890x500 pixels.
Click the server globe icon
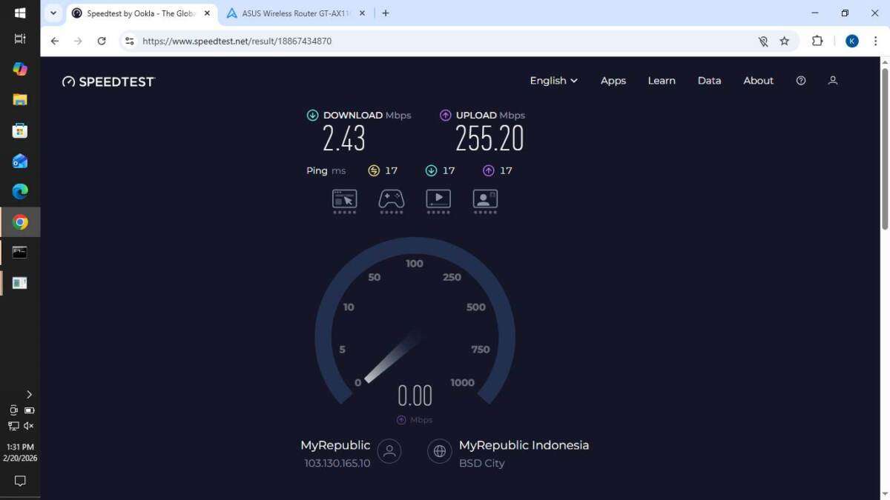coord(440,450)
